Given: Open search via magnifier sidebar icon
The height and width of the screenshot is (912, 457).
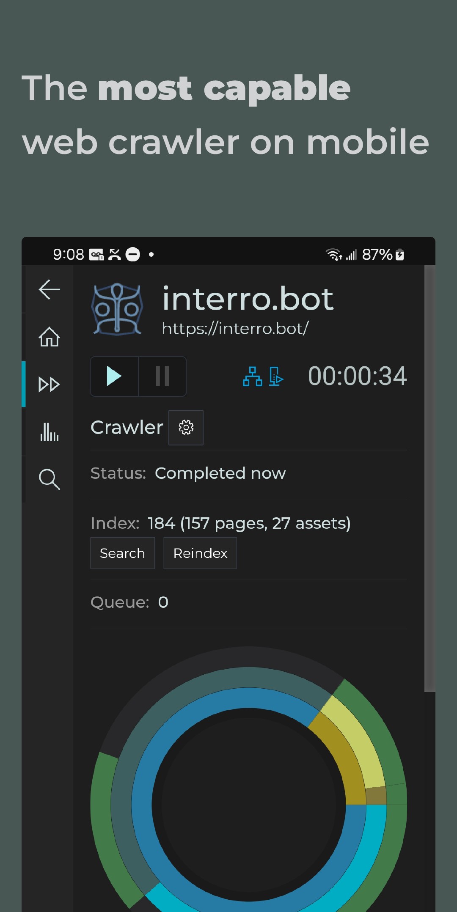Looking at the screenshot, I should click(x=49, y=479).
